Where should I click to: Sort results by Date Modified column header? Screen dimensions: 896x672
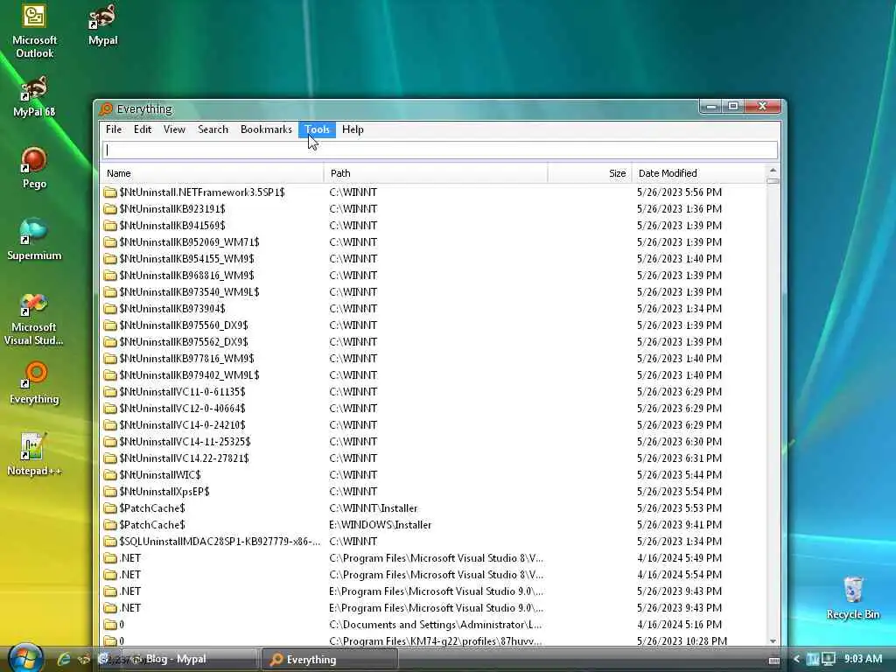(698, 173)
